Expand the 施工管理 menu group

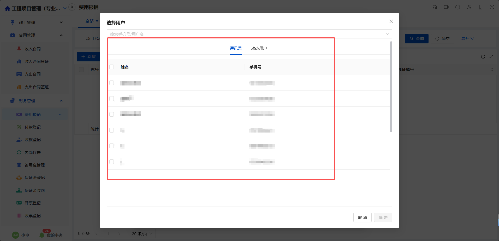61,22
